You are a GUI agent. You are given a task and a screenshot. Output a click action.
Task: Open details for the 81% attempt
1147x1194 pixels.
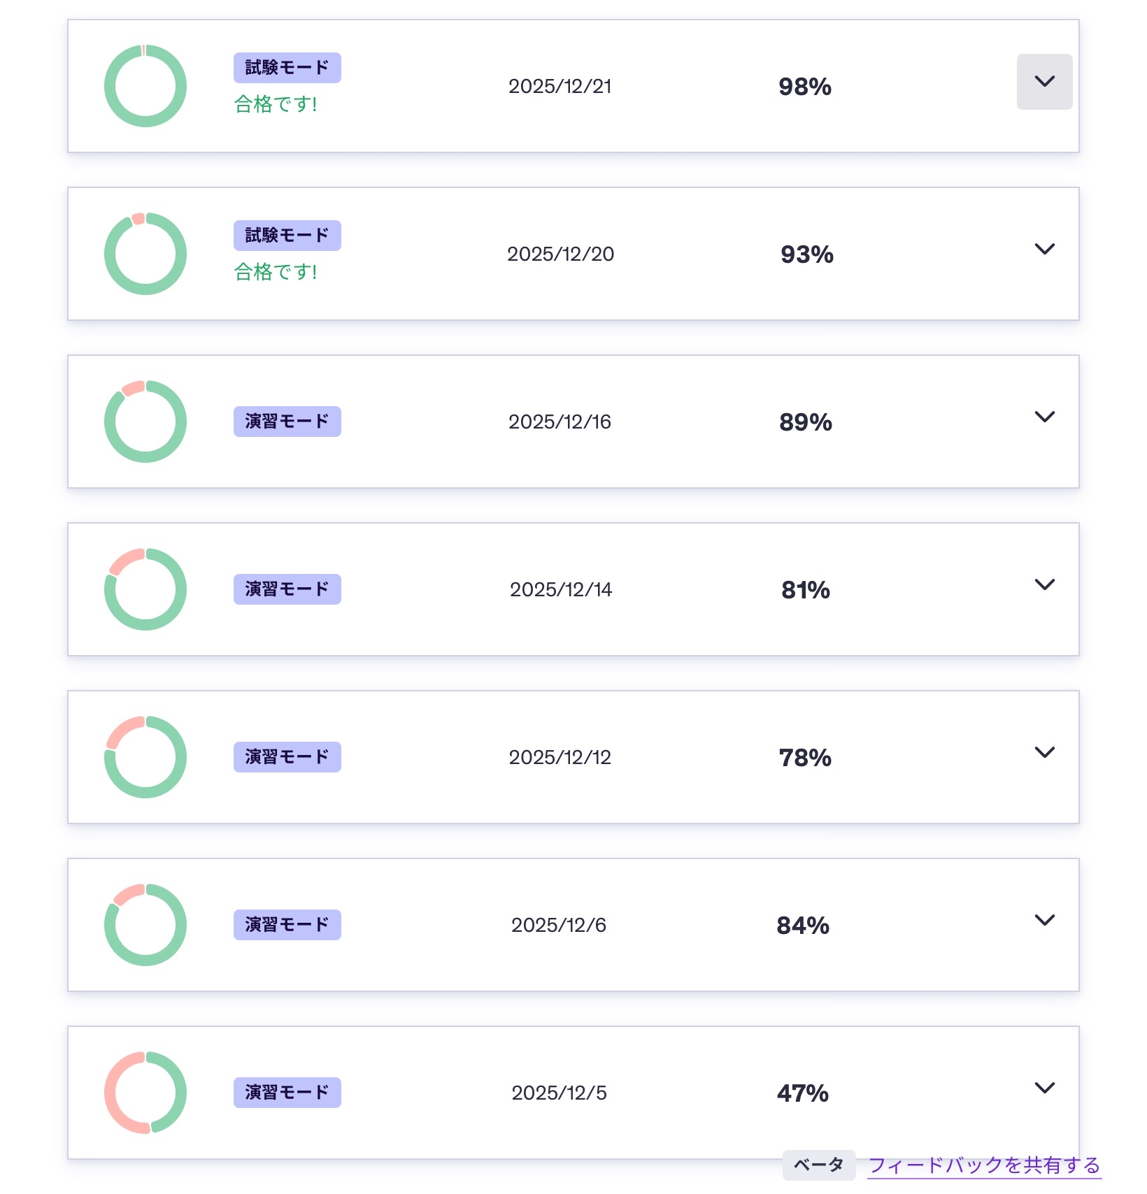pos(1044,585)
